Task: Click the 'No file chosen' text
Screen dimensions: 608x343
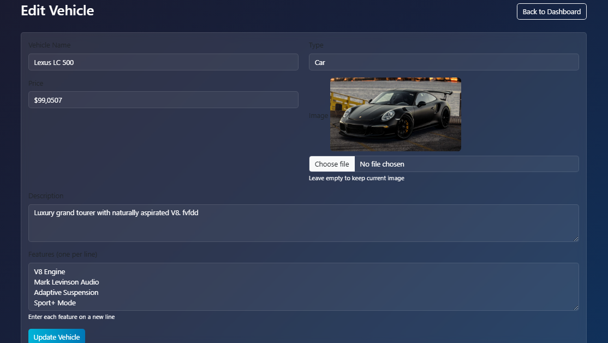Action: 382,164
